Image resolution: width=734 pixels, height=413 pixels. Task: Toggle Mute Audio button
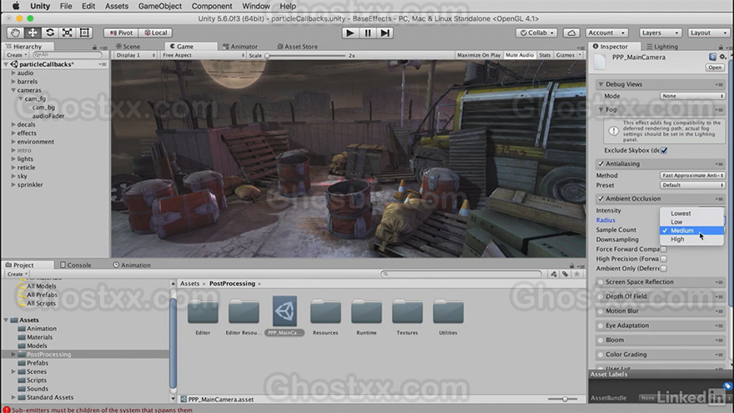pos(520,55)
